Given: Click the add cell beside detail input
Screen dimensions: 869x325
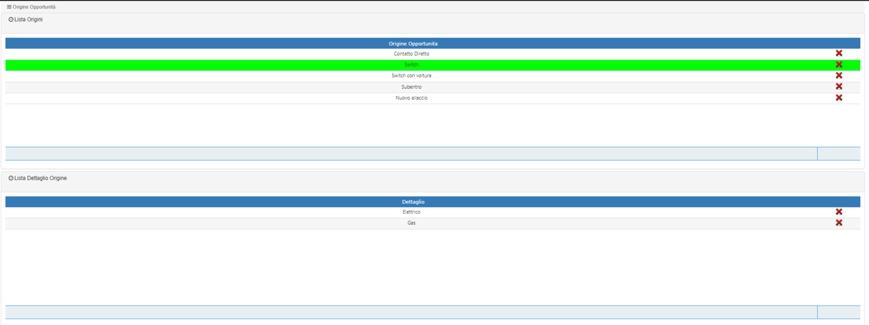Looking at the screenshot, I should tap(839, 312).
